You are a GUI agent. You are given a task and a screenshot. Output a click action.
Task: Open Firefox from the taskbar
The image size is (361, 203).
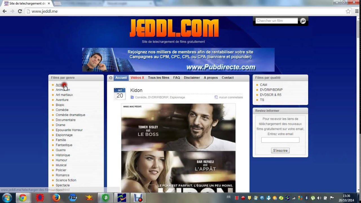(56, 198)
